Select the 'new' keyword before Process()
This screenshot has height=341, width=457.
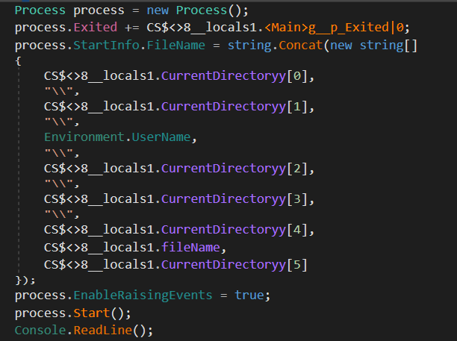pos(158,10)
